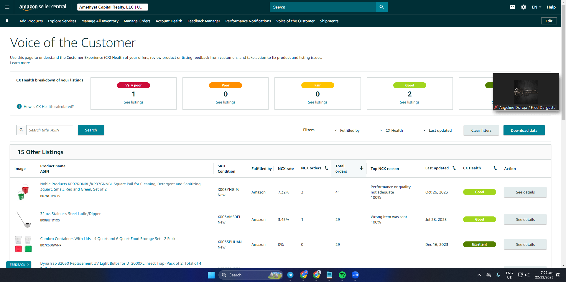Click the Amazon Seller Central logo
566x282 pixels.
coord(43,7)
